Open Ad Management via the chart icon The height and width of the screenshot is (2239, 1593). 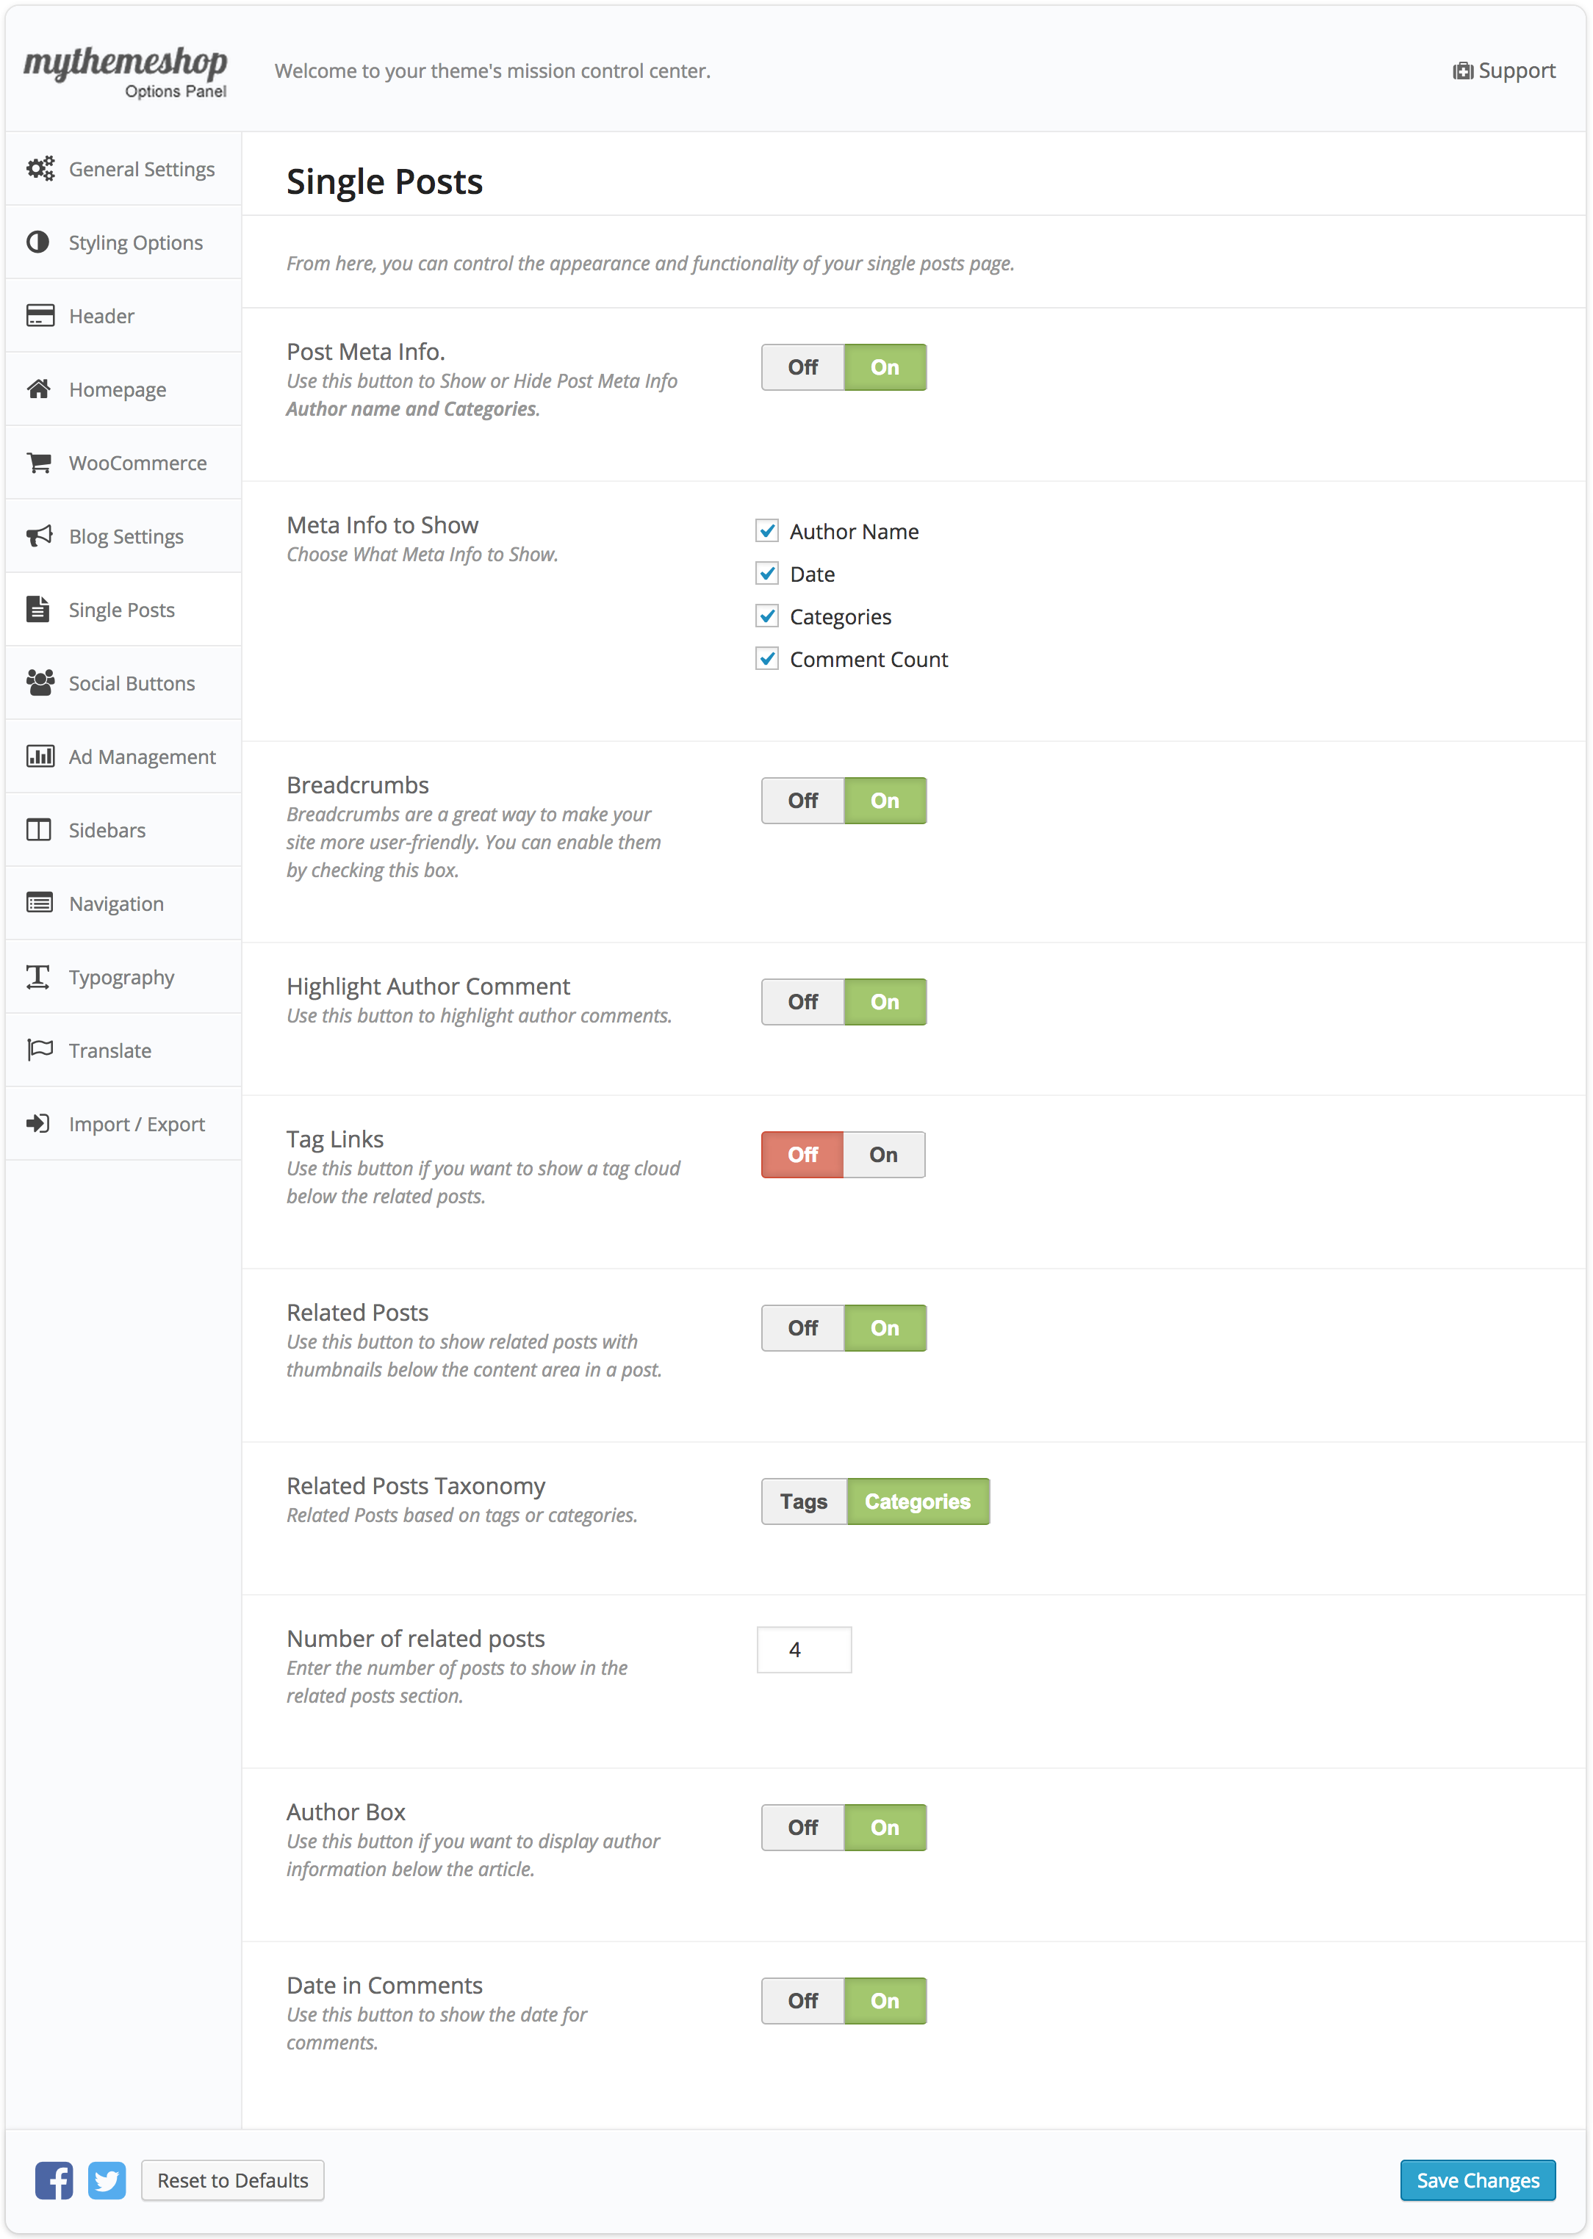tap(38, 756)
